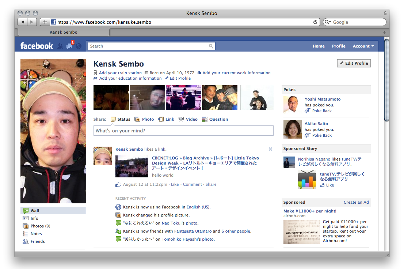The height and width of the screenshot is (271, 404).
Task: Click the Wall sidebar icon
Action: click(26, 211)
